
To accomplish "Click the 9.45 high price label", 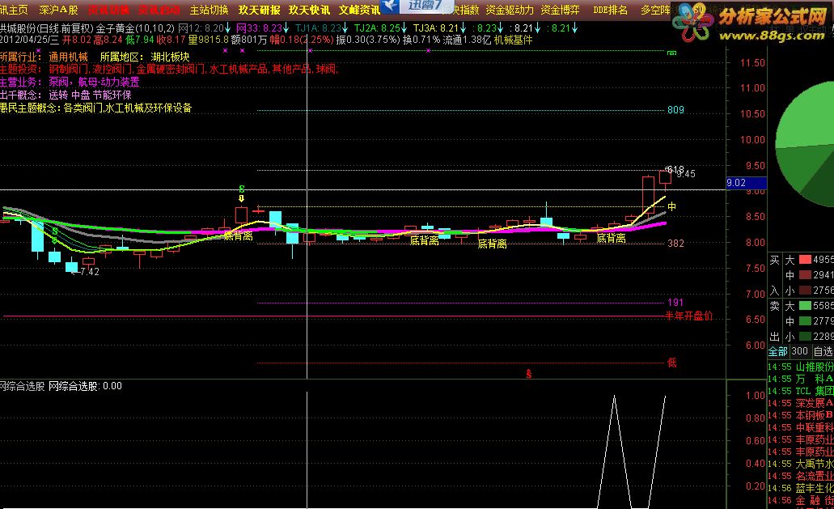I will (x=686, y=174).
